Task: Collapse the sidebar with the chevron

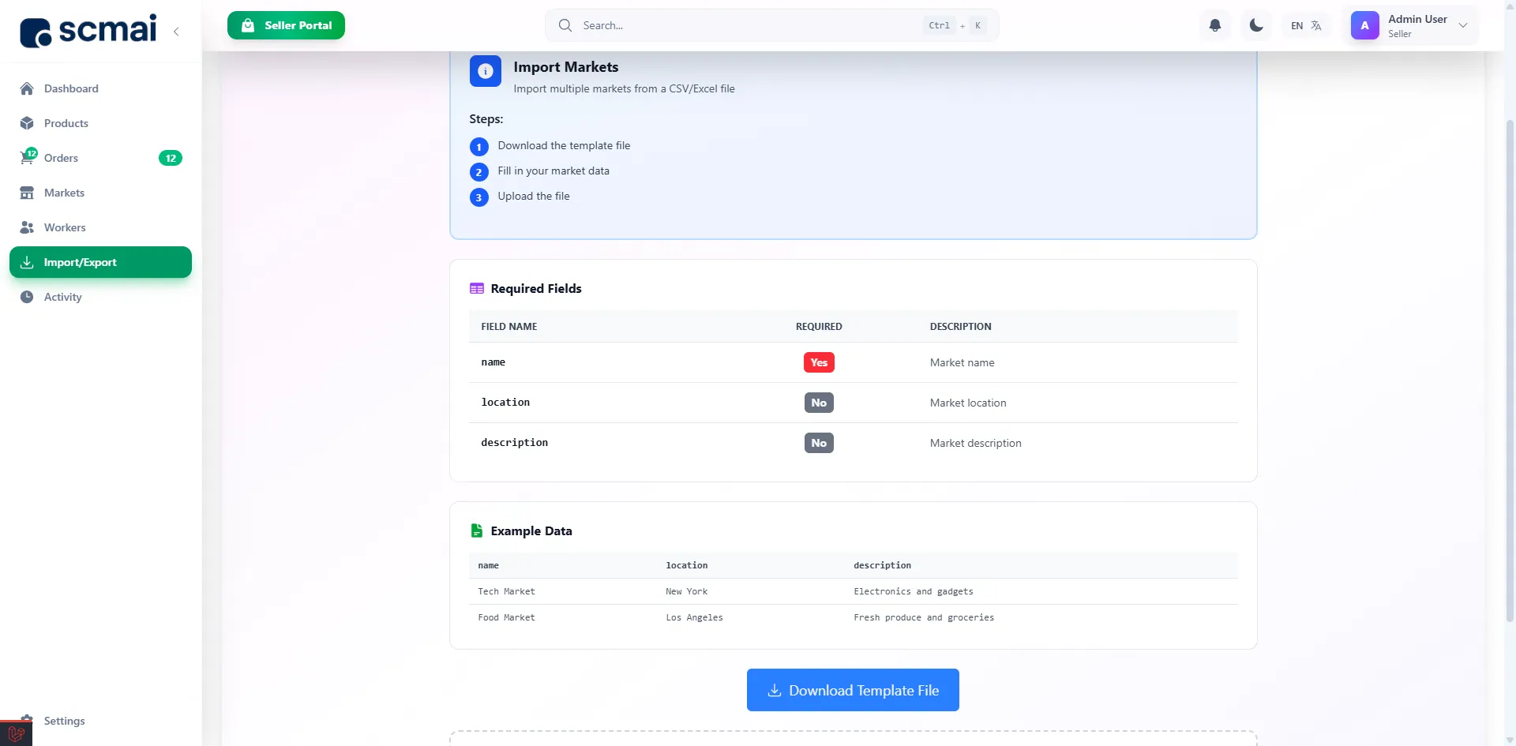Action: pyautogui.click(x=176, y=32)
